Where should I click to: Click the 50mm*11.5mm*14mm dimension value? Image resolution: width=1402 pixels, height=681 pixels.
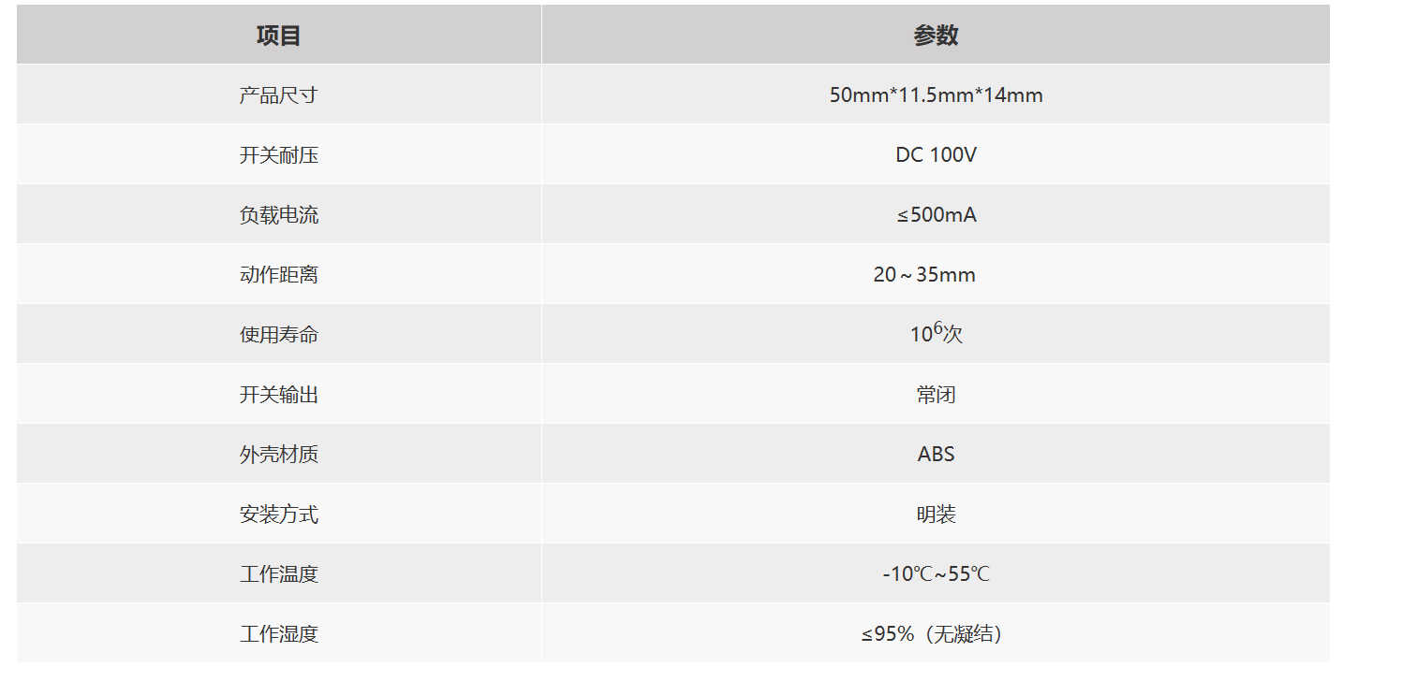click(x=936, y=94)
